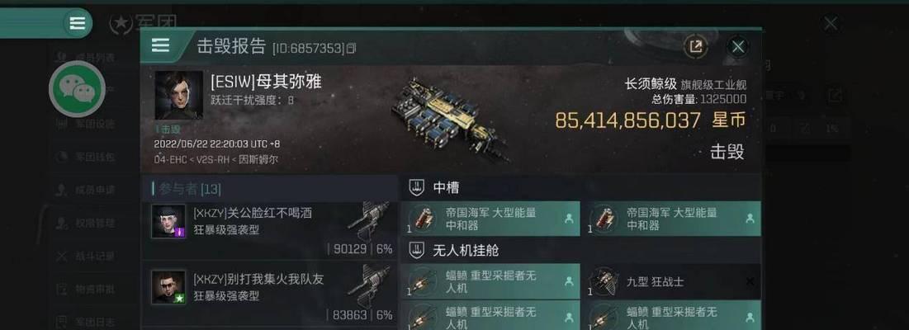
Task: Click the 狂暴级强袭型 ship icon of first attacker
Action: (369, 221)
